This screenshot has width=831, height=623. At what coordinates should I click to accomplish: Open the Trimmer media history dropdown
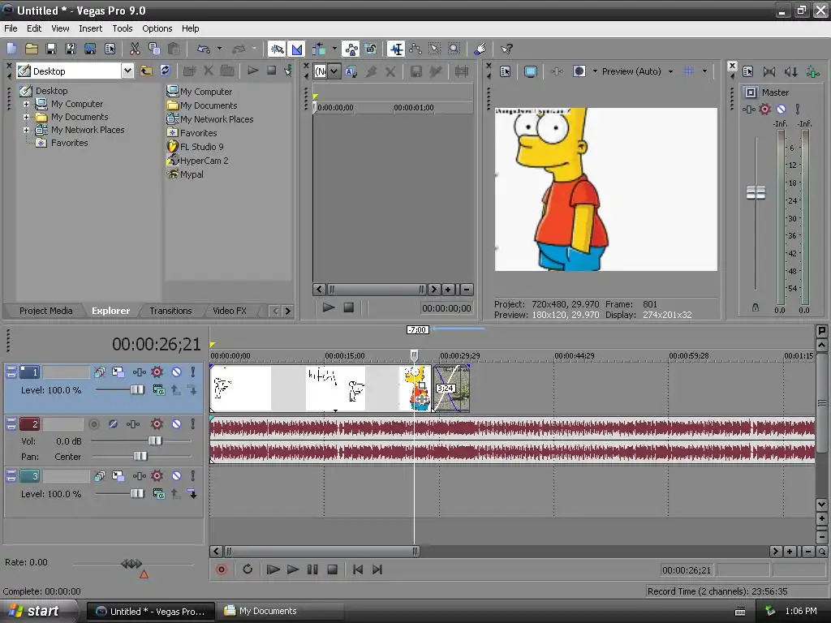(334, 71)
